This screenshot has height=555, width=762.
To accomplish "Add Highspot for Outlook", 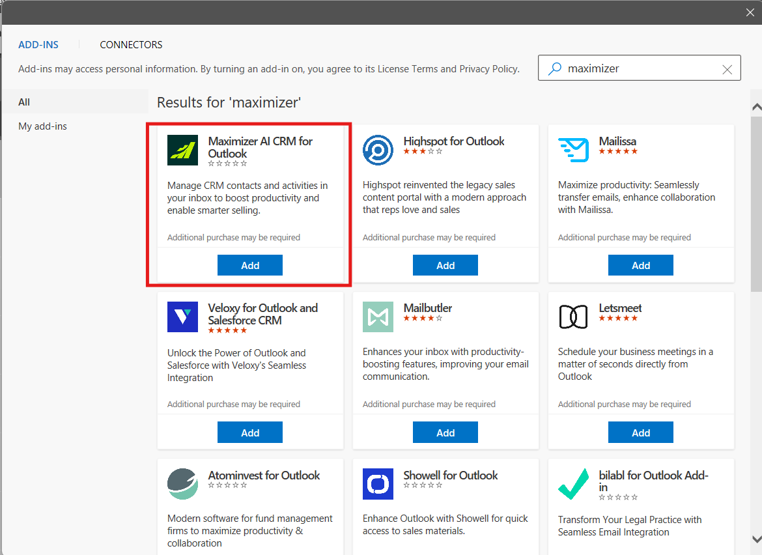I will (445, 265).
